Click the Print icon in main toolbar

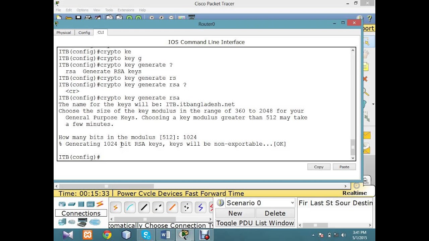[x=88, y=17]
